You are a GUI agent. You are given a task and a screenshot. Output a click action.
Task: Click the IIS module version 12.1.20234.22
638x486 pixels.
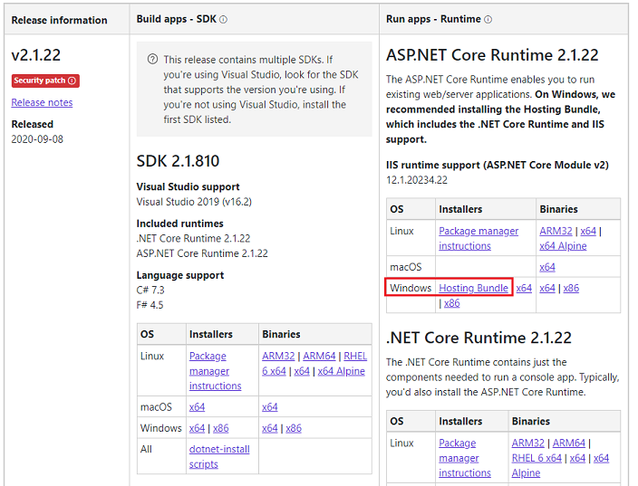click(417, 180)
